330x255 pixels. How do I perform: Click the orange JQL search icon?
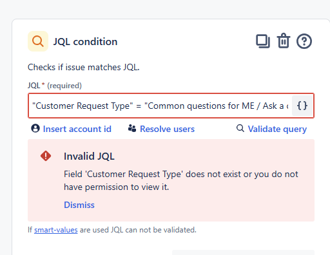pos(38,41)
